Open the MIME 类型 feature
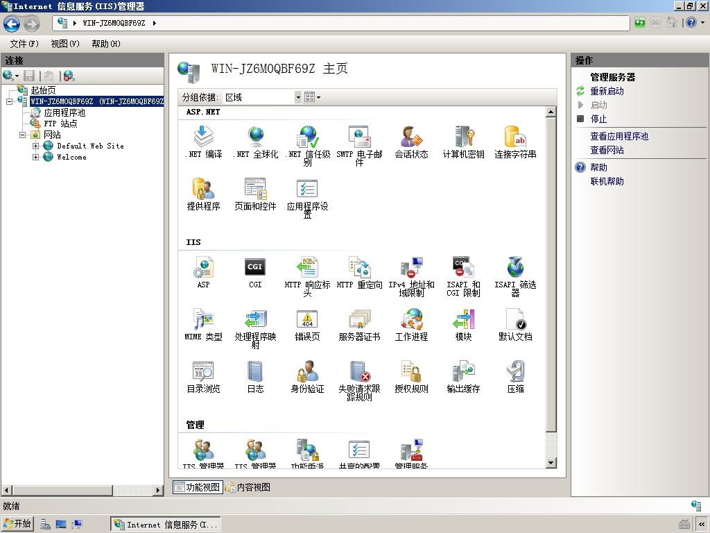Image resolution: width=710 pixels, height=533 pixels. (203, 325)
